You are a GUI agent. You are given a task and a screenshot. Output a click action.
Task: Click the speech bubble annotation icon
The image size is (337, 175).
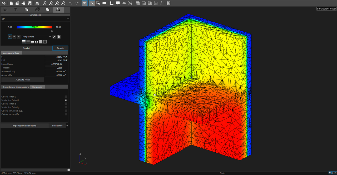118,3
